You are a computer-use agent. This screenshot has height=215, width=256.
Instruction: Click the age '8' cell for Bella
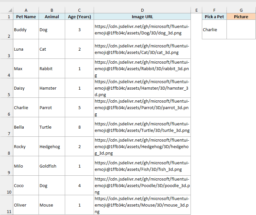(79, 127)
